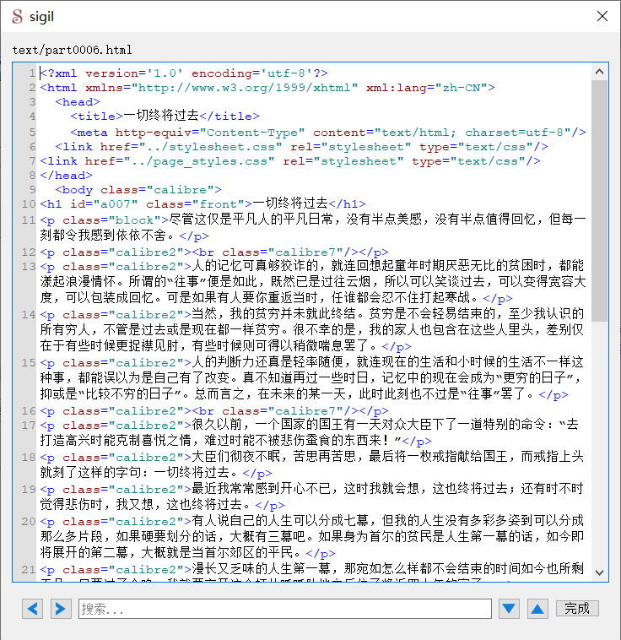Click paragraph starting 漫长又乏味的人生第一幕
The width and height of the screenshot is (621, 640).
coord(313,572)
